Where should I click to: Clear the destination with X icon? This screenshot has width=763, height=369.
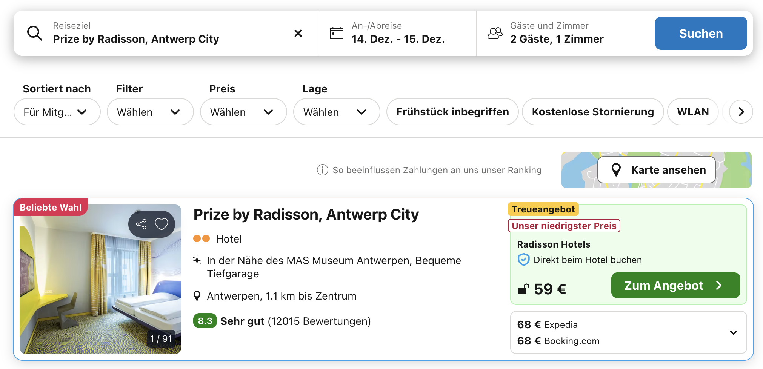tap(298, 33)
